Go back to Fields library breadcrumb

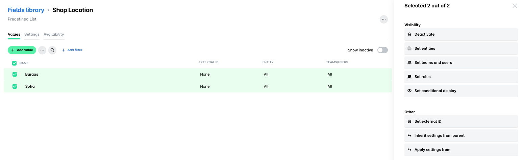26,10
